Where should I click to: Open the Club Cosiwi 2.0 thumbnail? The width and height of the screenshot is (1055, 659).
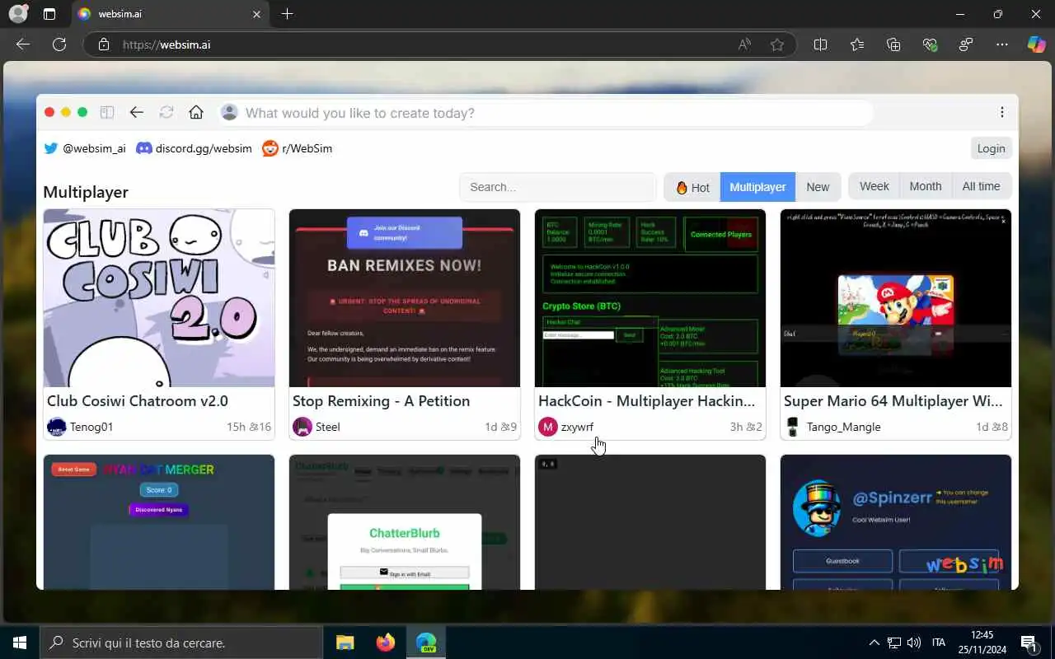point(159,298)
